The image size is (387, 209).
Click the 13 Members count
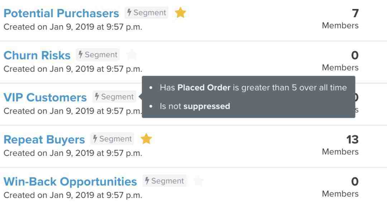pyautogui.click(x=340, y=145)
